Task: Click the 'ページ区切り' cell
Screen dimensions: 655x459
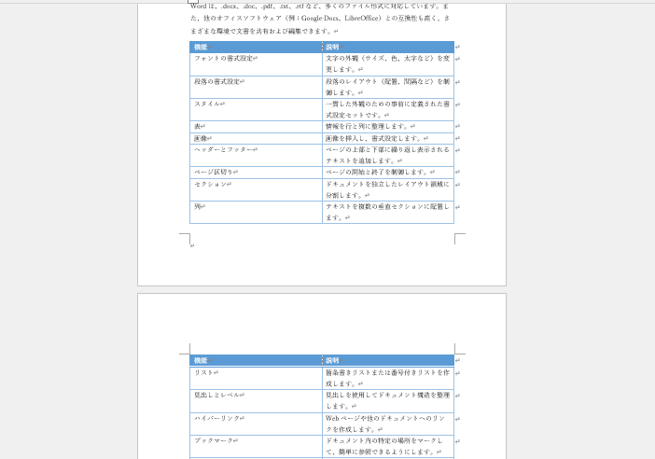Action: coord(256,172)
